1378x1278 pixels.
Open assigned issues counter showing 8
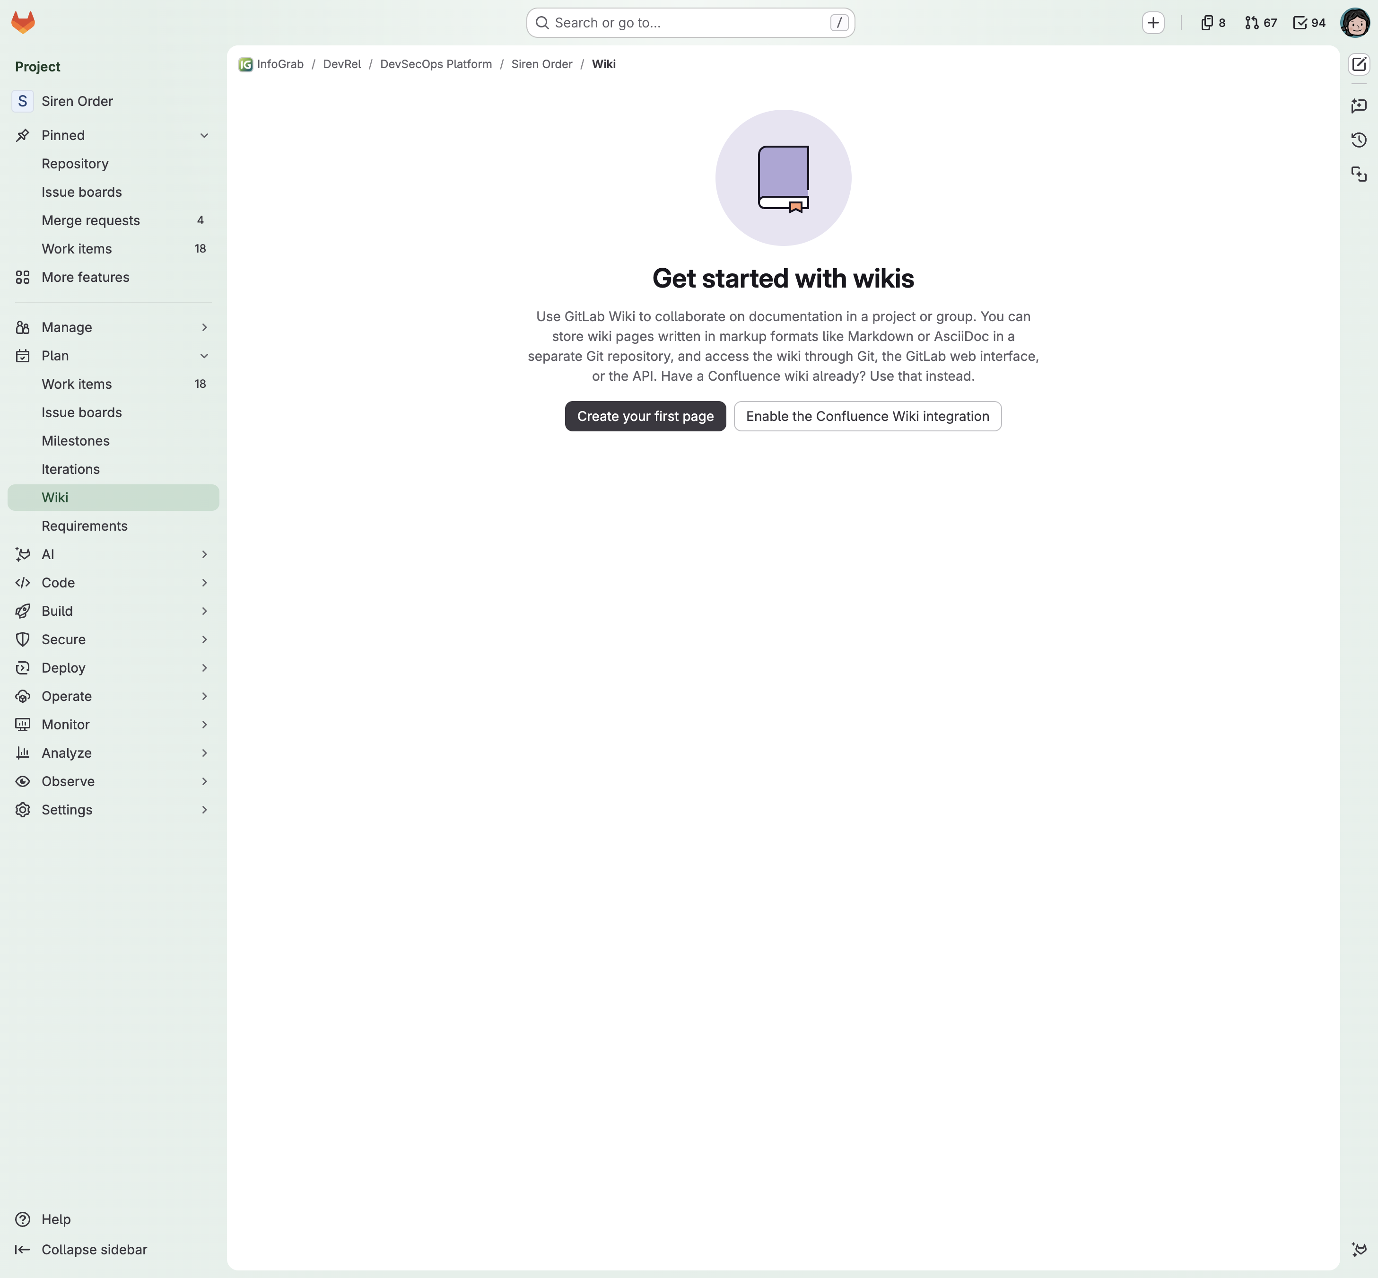pyautogui.click(x=1213, y=23)
